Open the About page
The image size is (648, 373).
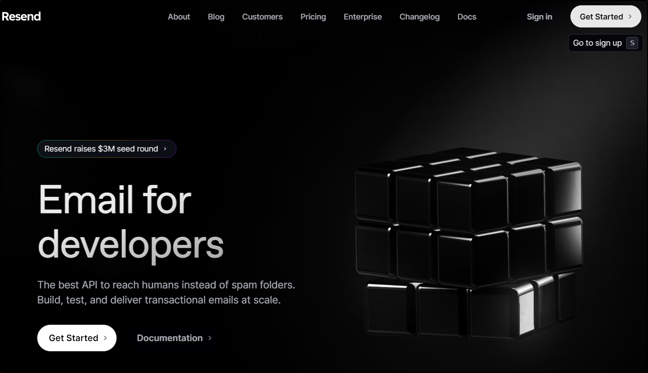click(x=179, y=17)
